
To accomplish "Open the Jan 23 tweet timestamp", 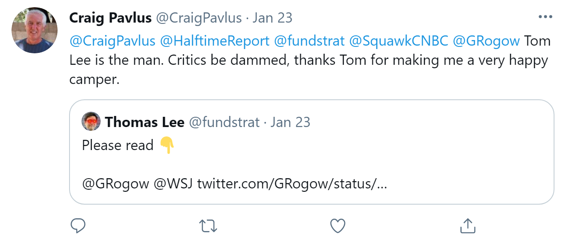I will click(x=273, y=18).
